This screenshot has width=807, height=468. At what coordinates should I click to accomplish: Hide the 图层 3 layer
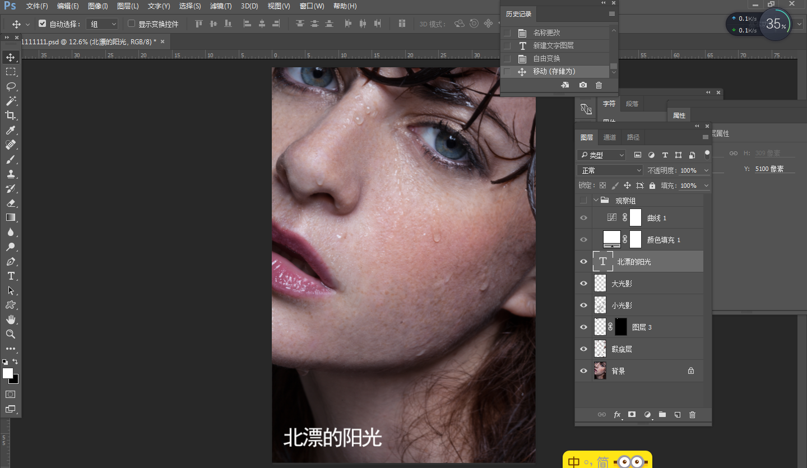click(583, 327)
